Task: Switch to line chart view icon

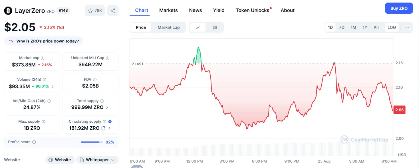Action: (x=198, y=27)
